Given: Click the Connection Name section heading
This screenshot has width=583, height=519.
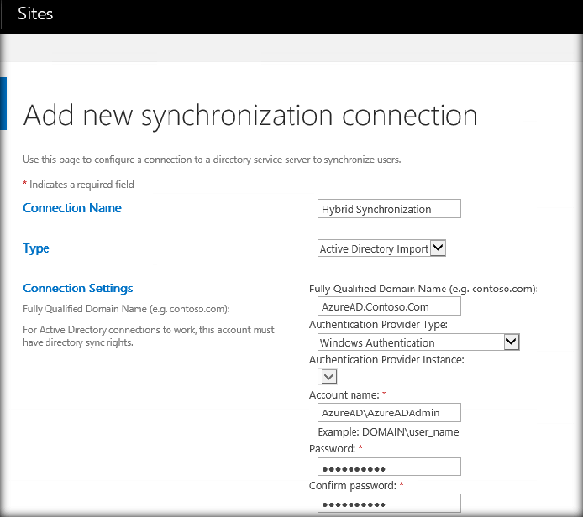Looking at the screenshot, I should [72, 208].
